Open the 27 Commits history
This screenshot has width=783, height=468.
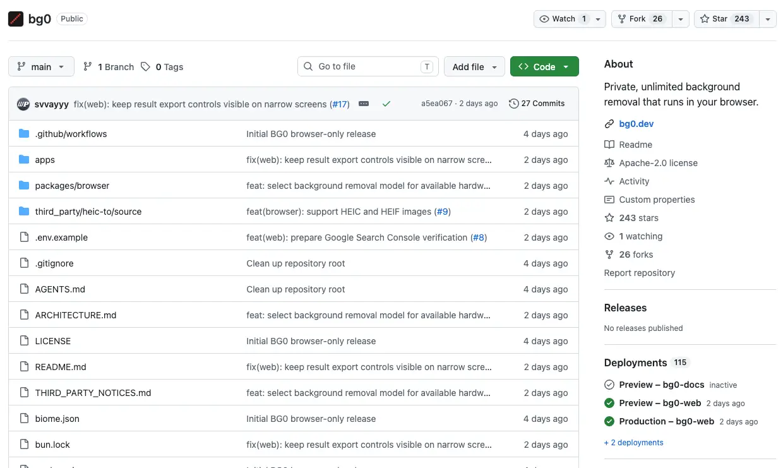point(537,104)
